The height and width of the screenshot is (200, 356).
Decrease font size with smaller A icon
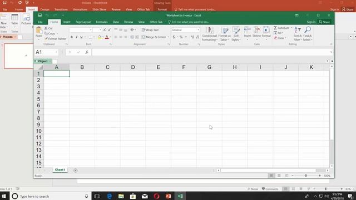[109, 30]
